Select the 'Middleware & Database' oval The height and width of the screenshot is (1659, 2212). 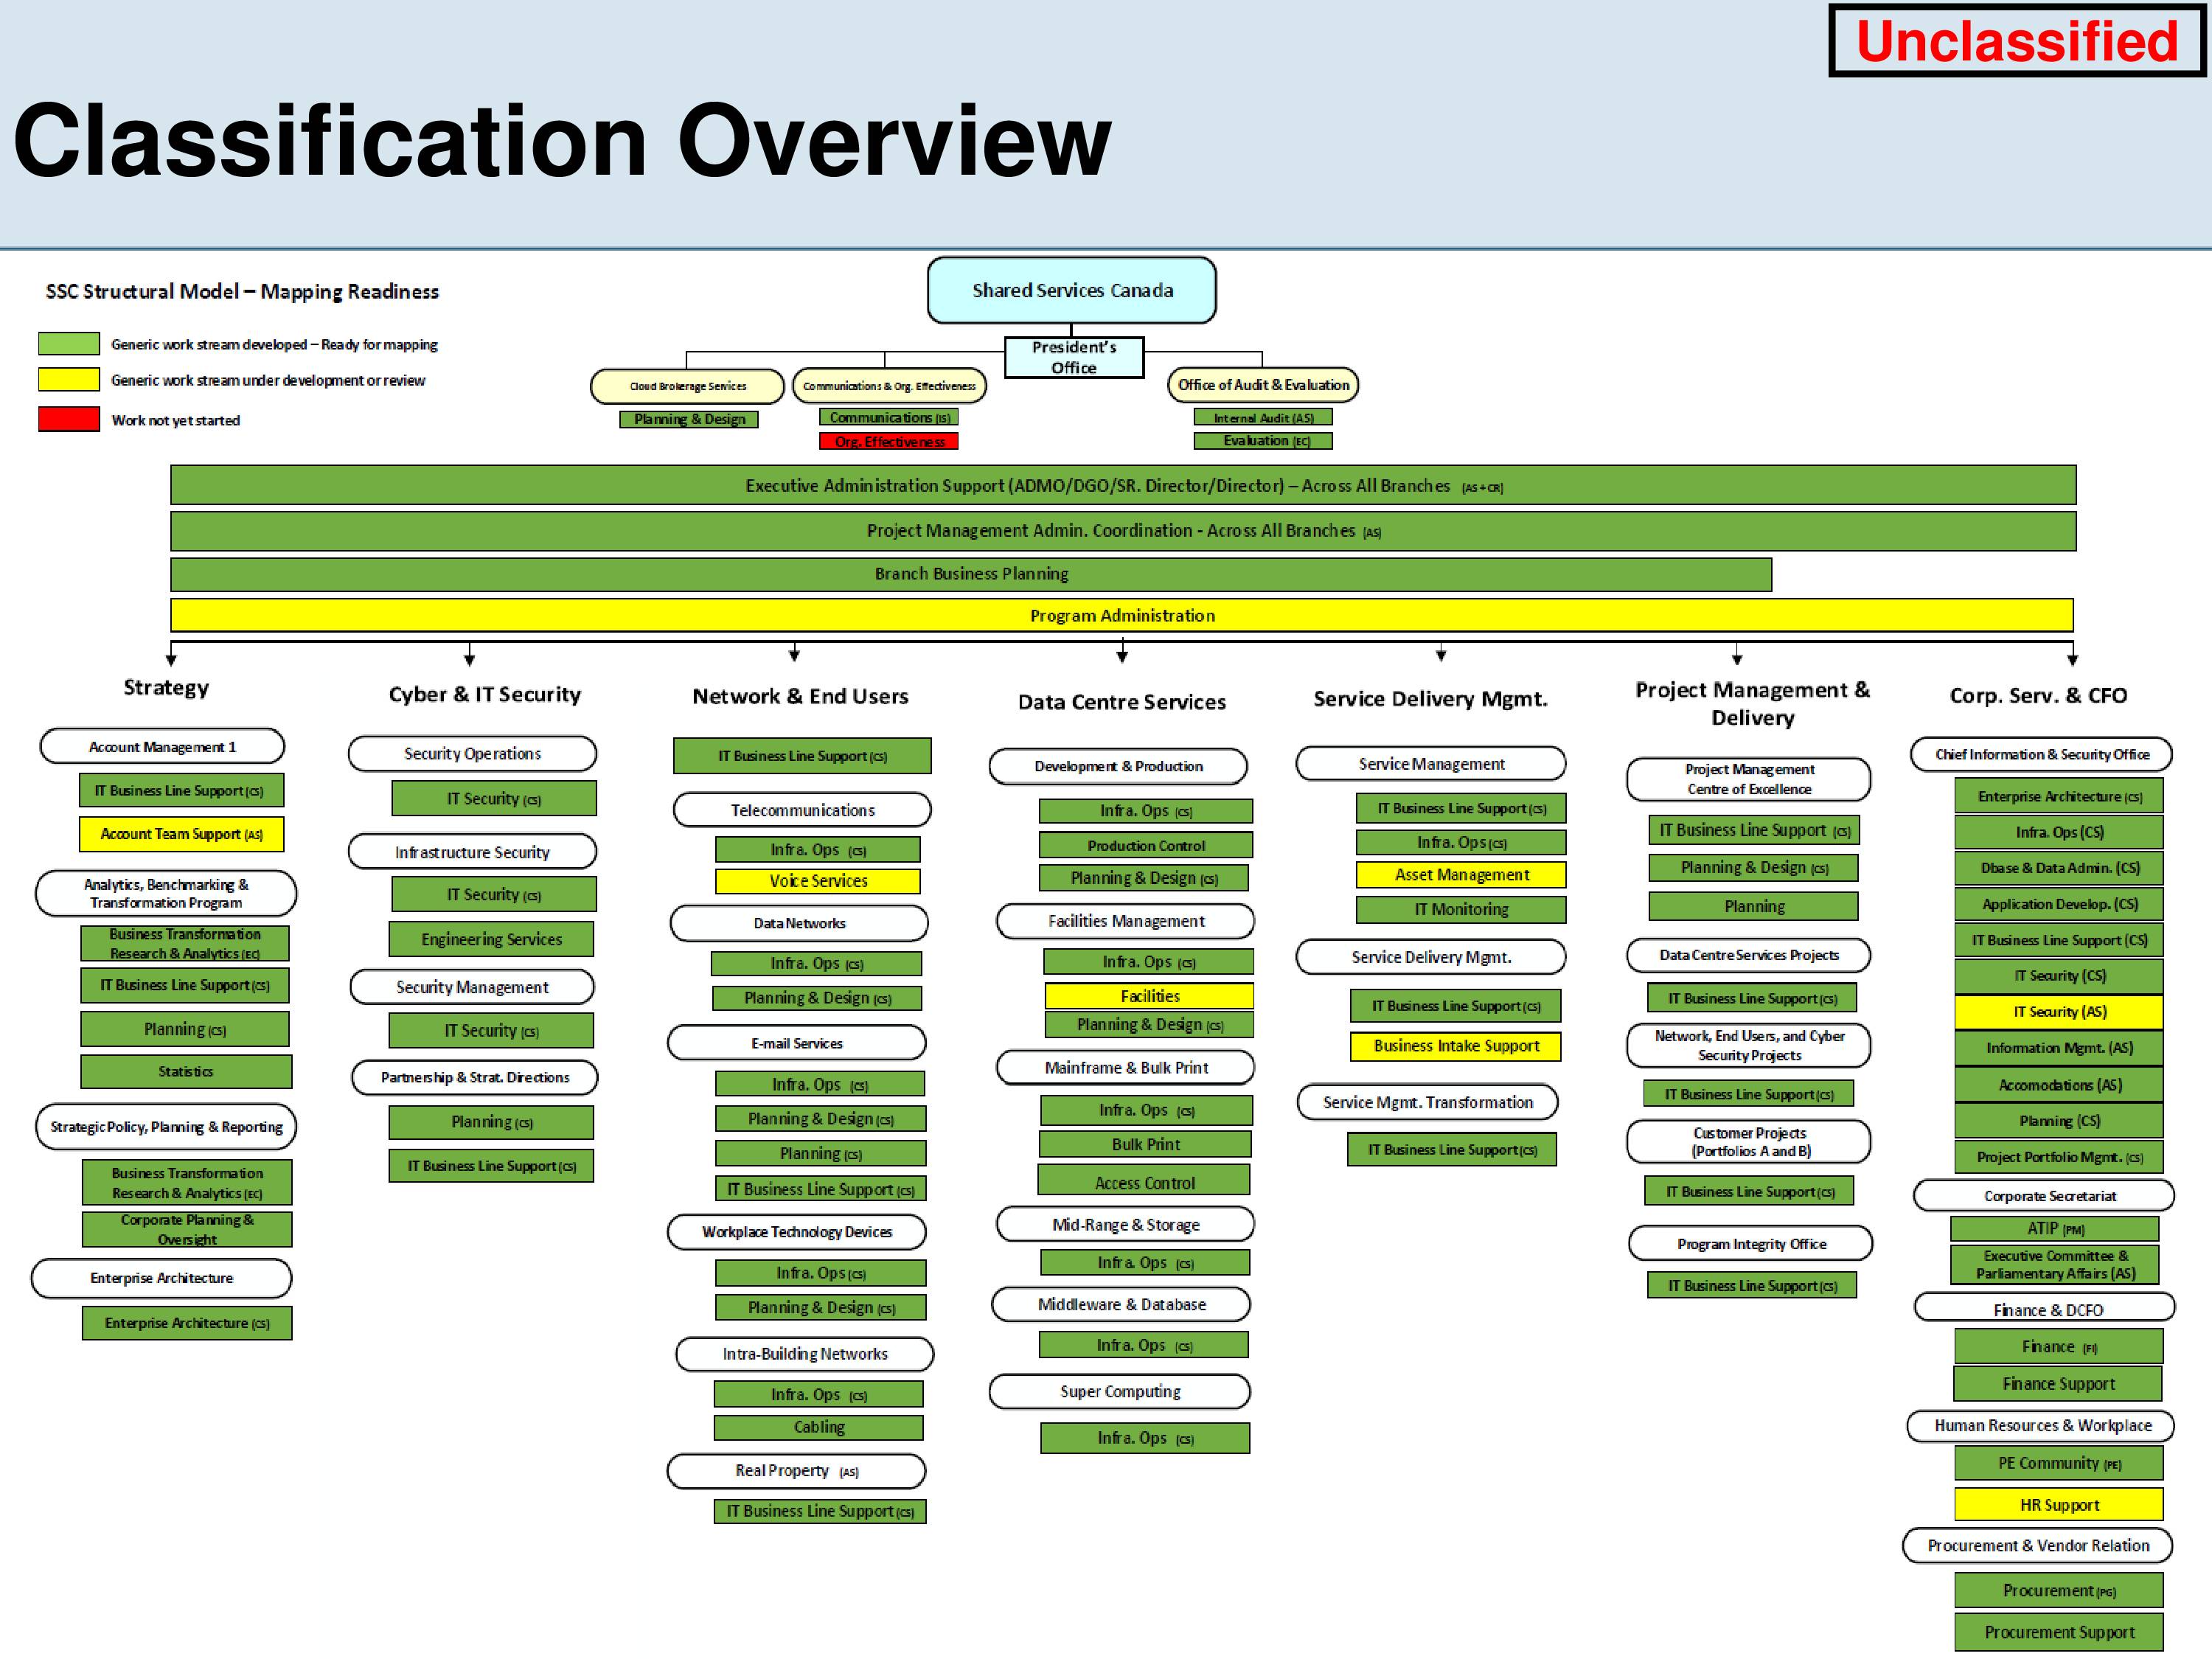[x=1121, y=1305]
